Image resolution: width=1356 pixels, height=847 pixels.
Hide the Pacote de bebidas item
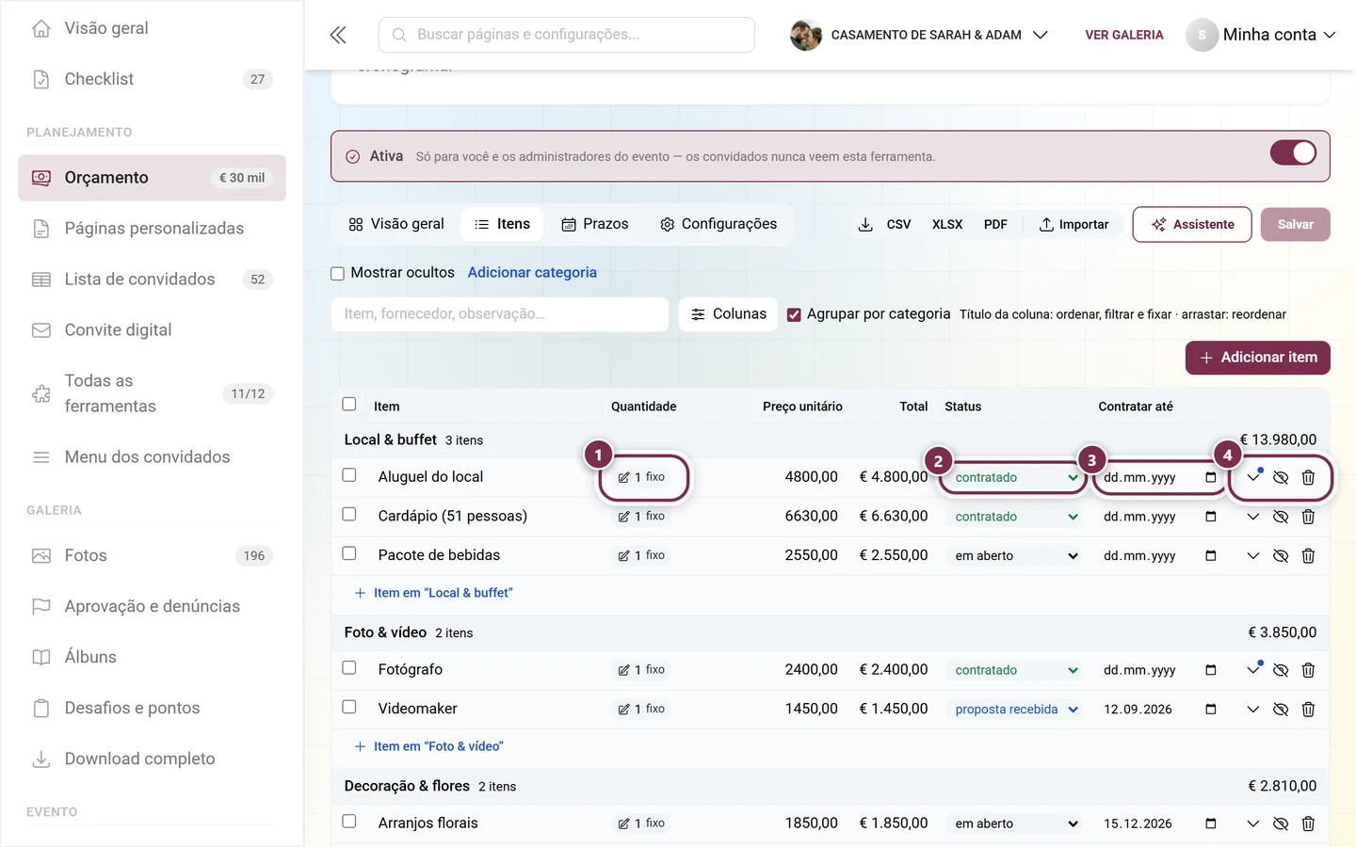pyautogui.click(x=1281, y=556)
